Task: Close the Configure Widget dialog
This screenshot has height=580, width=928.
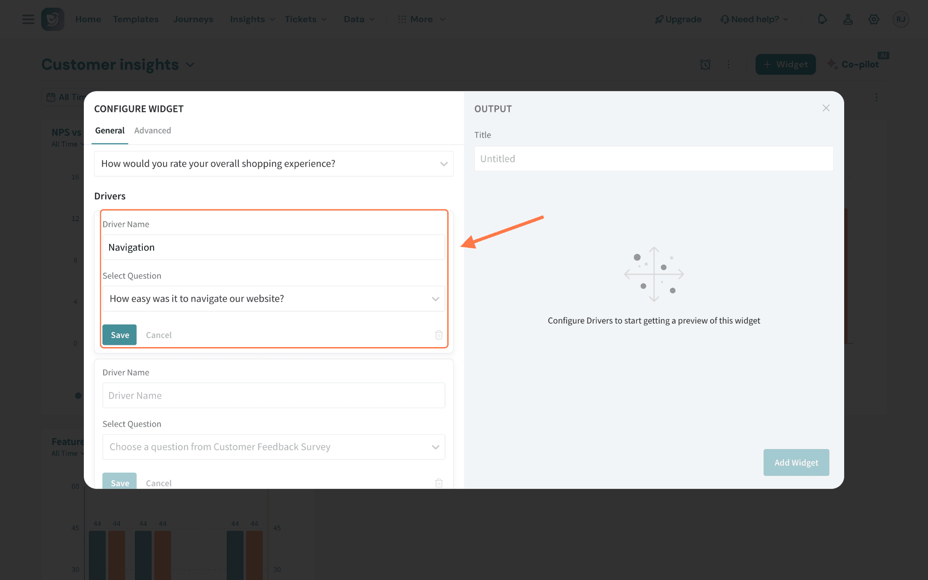Action: 826,108
